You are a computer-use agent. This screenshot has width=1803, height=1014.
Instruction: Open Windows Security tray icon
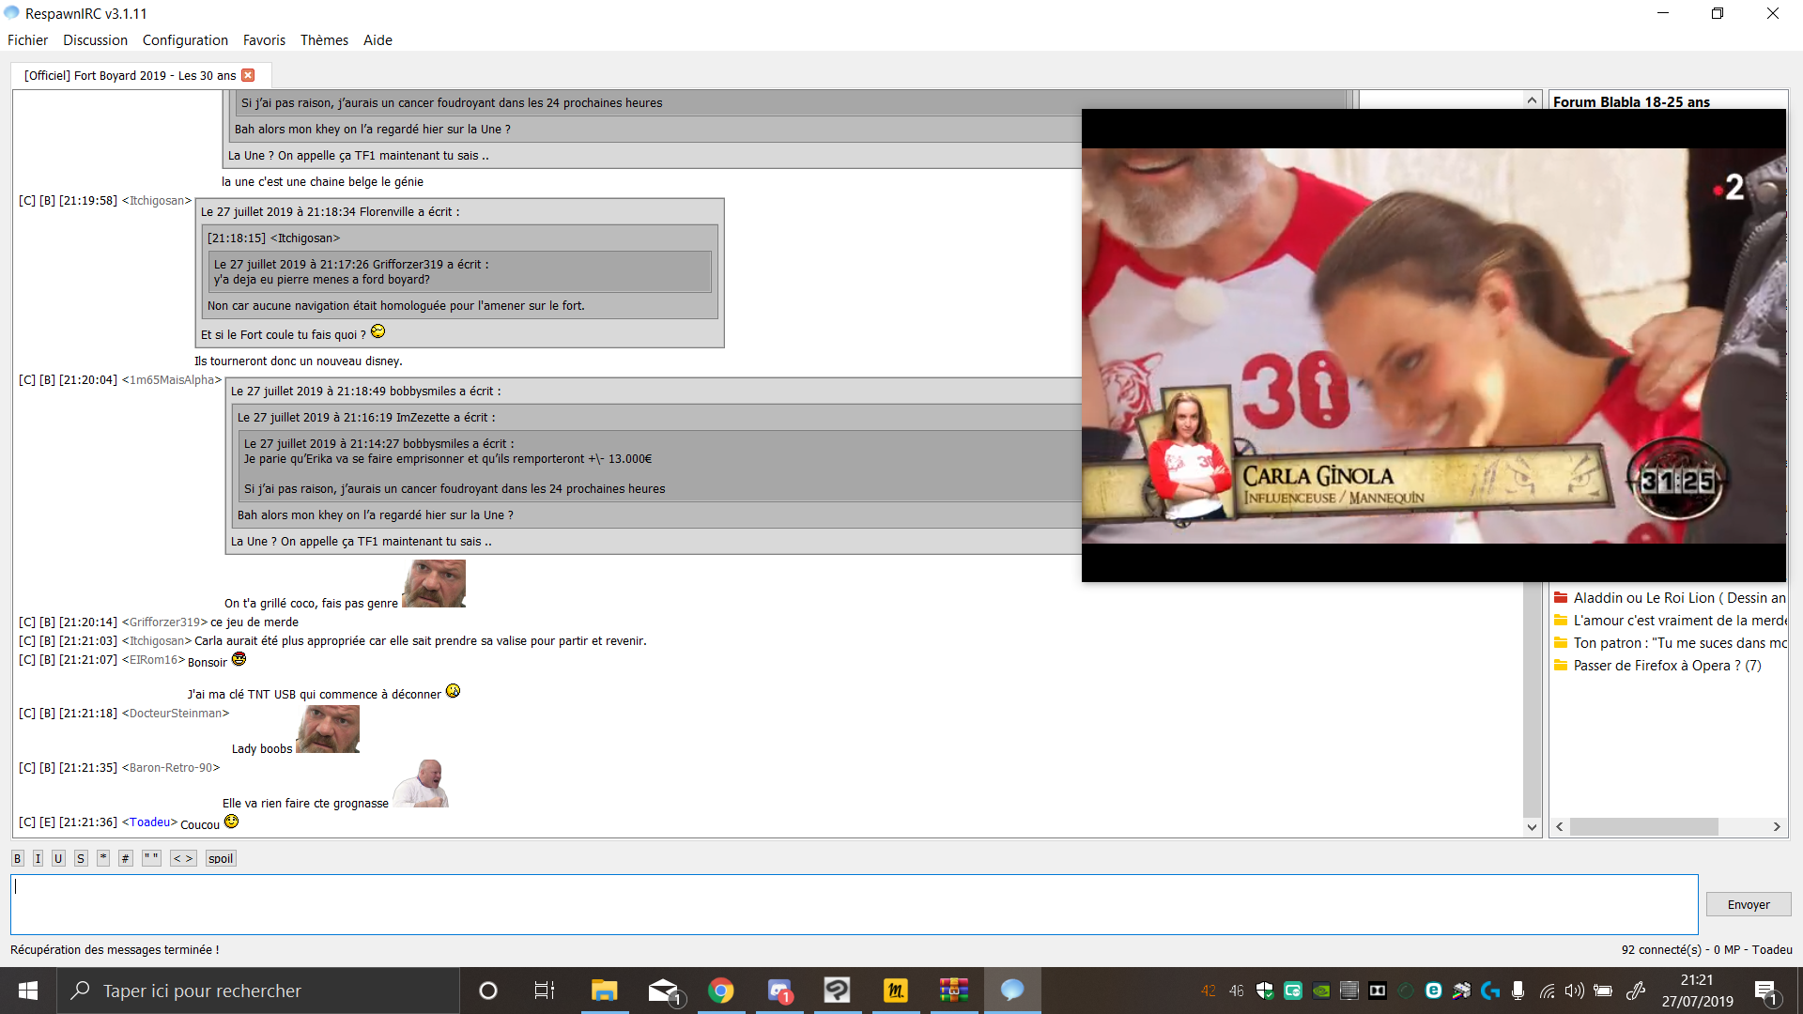[1265, 991]
